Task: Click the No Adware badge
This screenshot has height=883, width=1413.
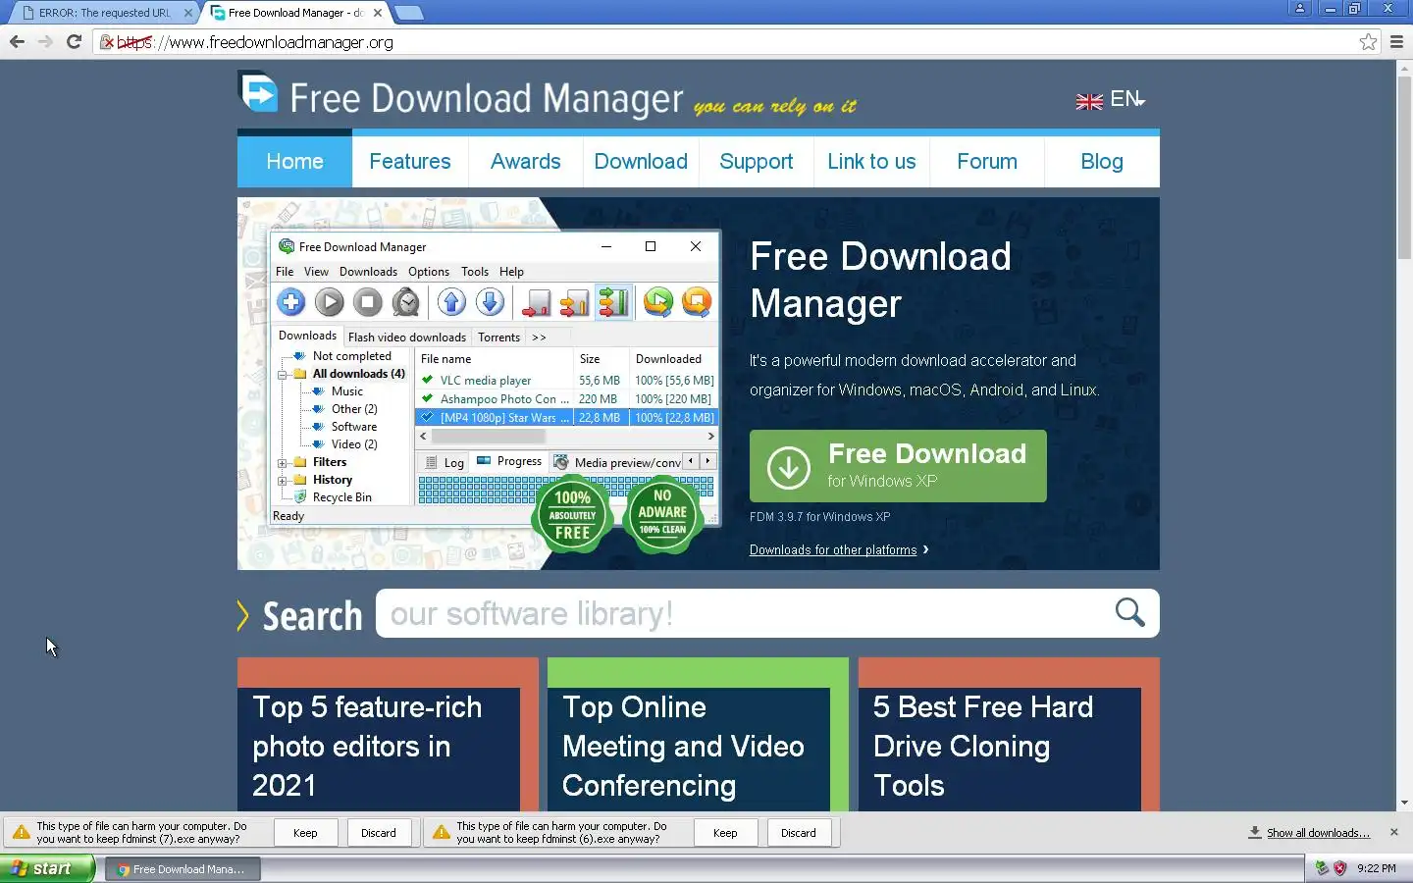Action: pyautogui.click(x=662, y=514)
